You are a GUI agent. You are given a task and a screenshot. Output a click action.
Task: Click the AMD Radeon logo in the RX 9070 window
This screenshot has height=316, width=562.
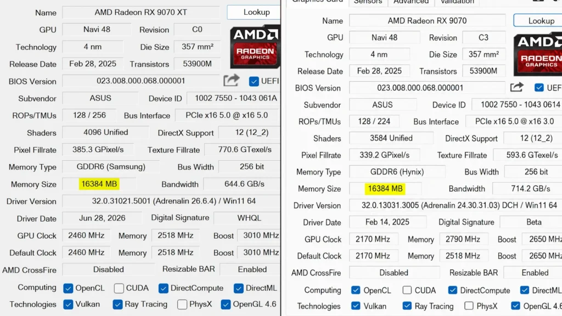(x=538, y=54)
